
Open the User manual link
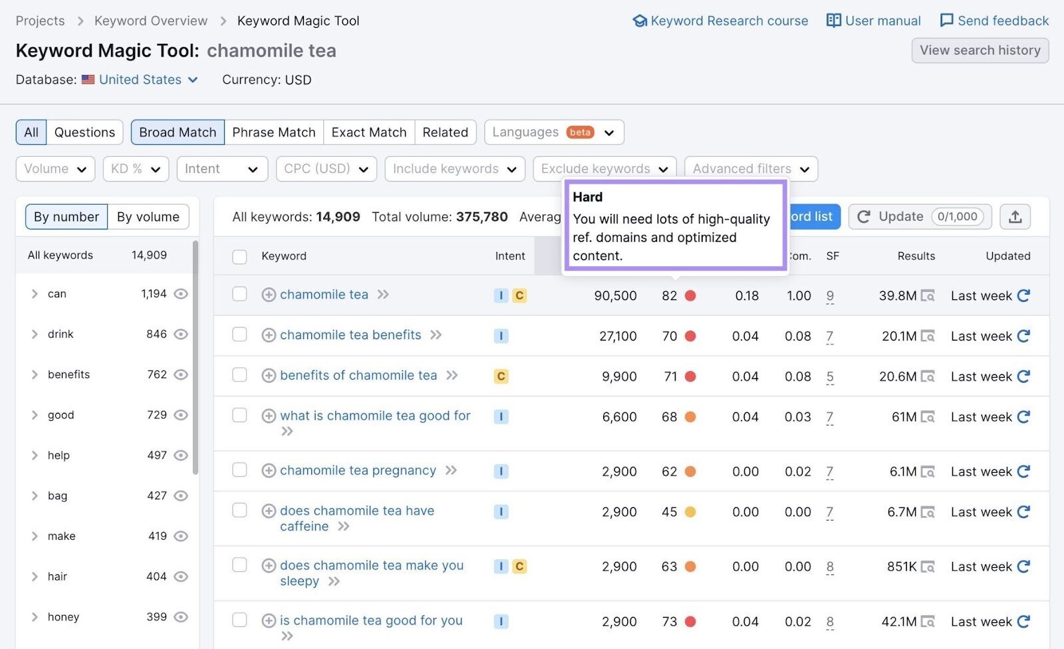(x=873, y=21)
